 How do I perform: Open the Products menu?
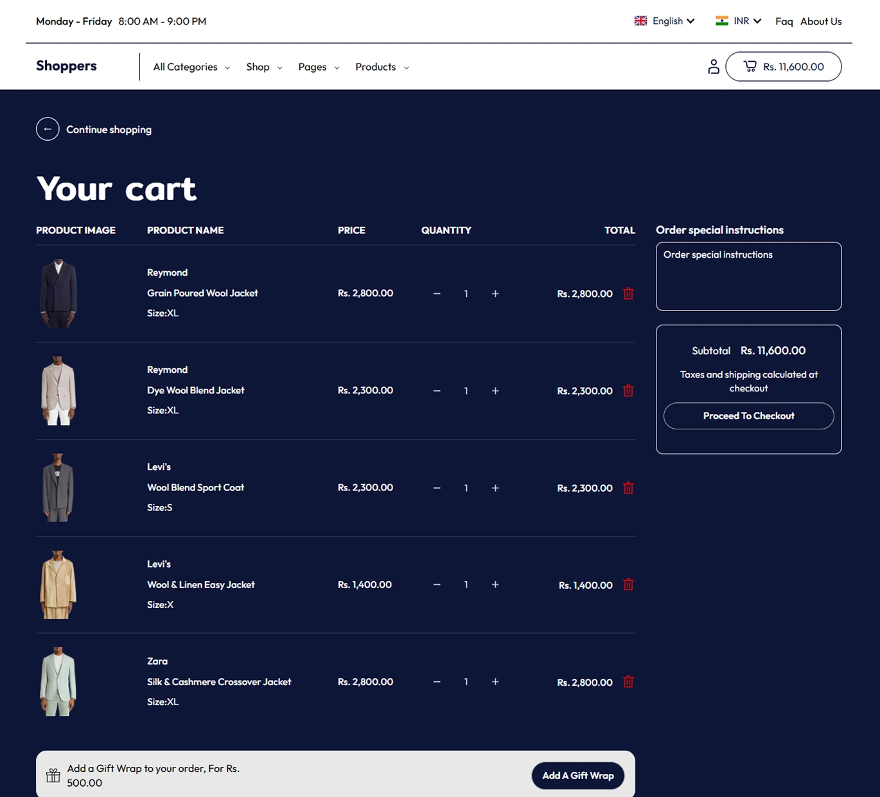[x=382, y=67]
